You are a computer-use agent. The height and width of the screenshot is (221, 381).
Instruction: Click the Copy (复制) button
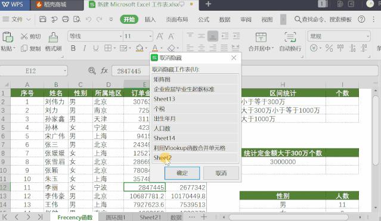click(x=30, y=48)
